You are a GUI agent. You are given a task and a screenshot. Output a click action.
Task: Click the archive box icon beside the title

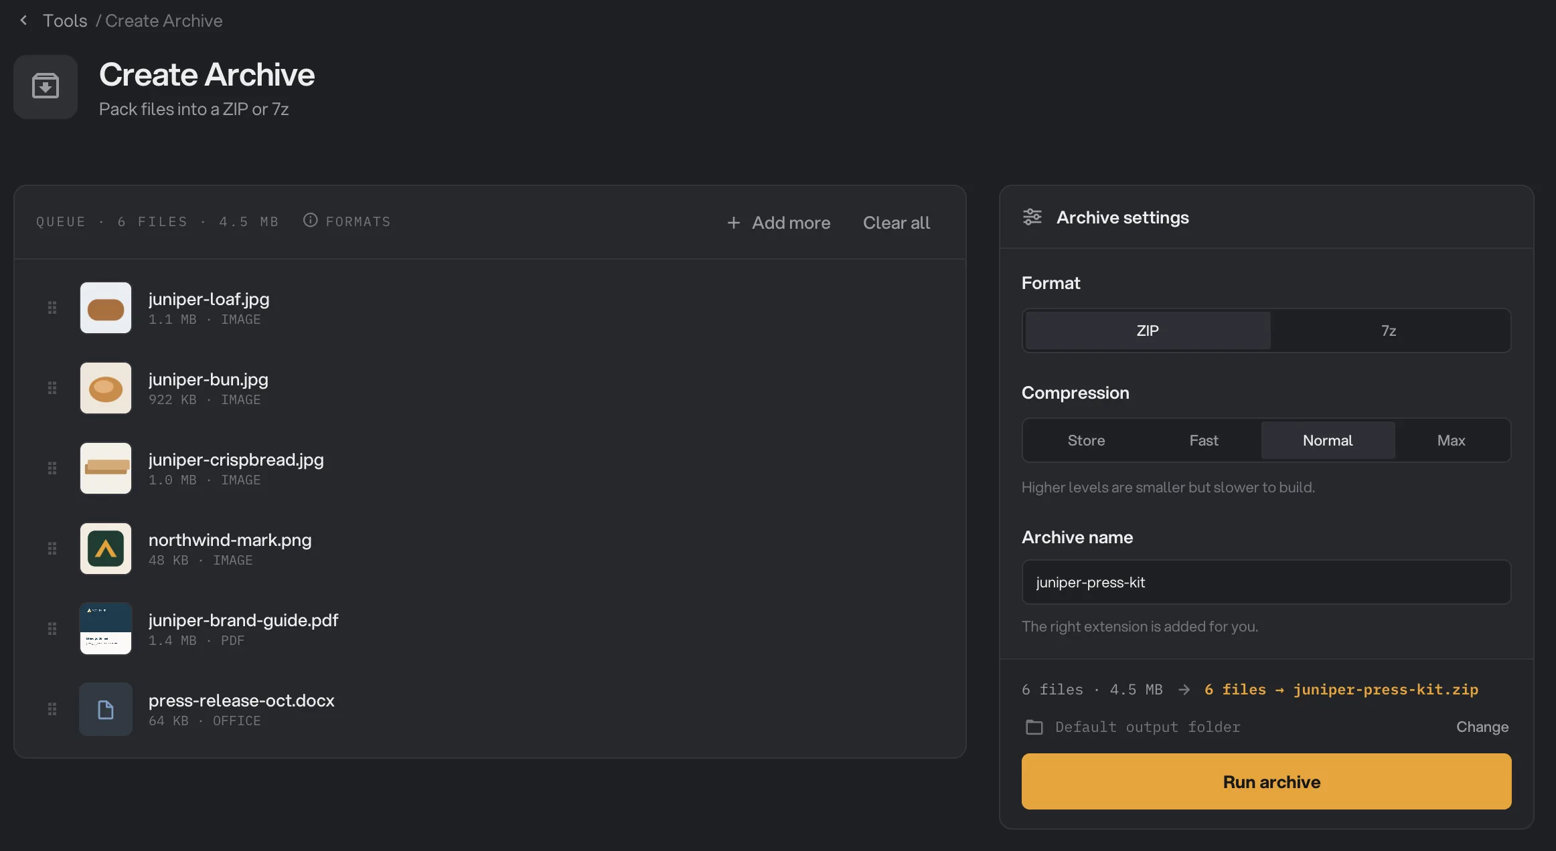[x=46, y=86]
